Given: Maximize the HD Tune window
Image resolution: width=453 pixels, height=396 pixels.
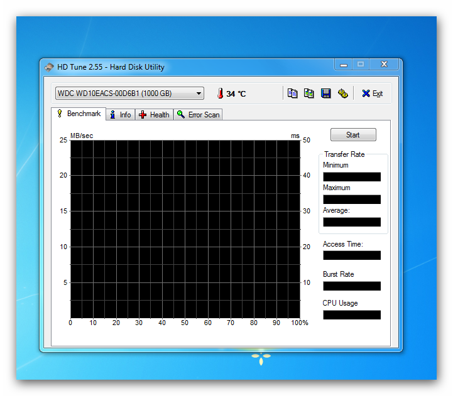Looking at the screenshot, I should pyautogui.click(x=360, y=65).
